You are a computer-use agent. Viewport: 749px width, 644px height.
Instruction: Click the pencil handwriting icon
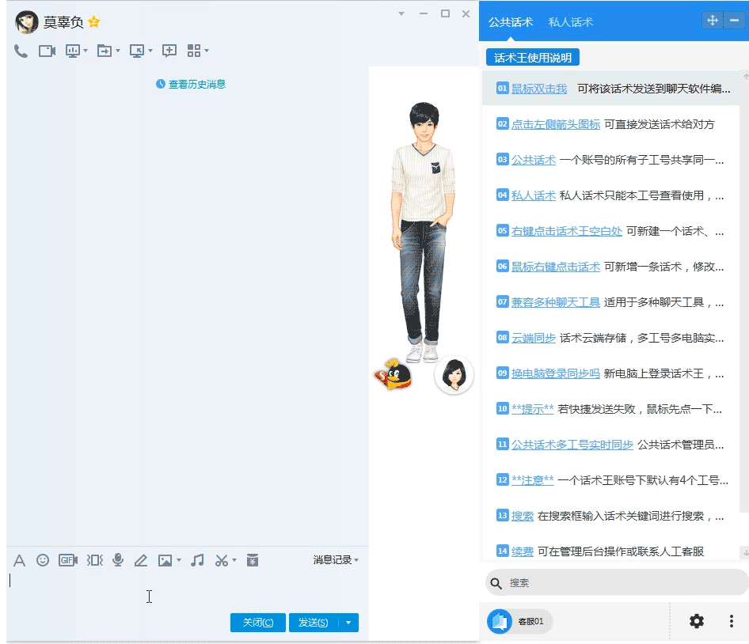click(x=141, y=560)
